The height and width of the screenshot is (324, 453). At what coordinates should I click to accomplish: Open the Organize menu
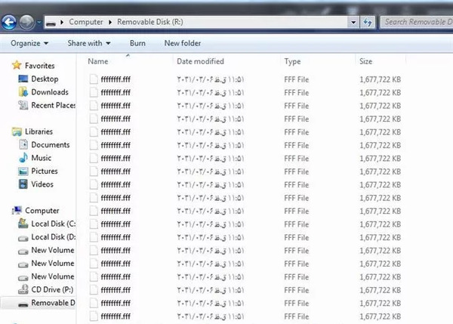[x=29, y=43]
